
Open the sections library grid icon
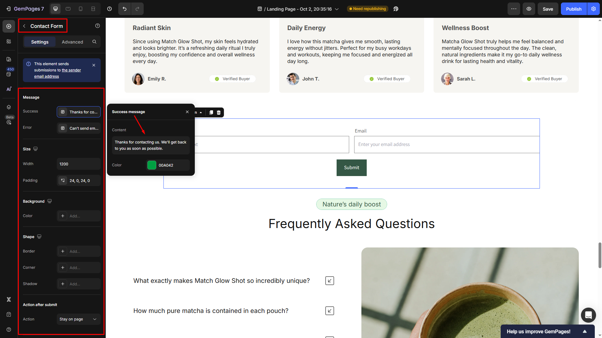pyautogui.click(x=9, y=41)
